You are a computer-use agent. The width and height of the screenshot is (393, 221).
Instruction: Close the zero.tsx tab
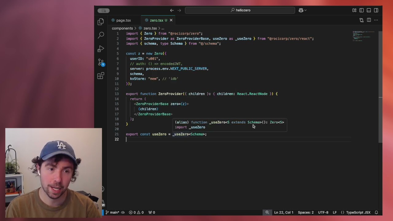171,20
